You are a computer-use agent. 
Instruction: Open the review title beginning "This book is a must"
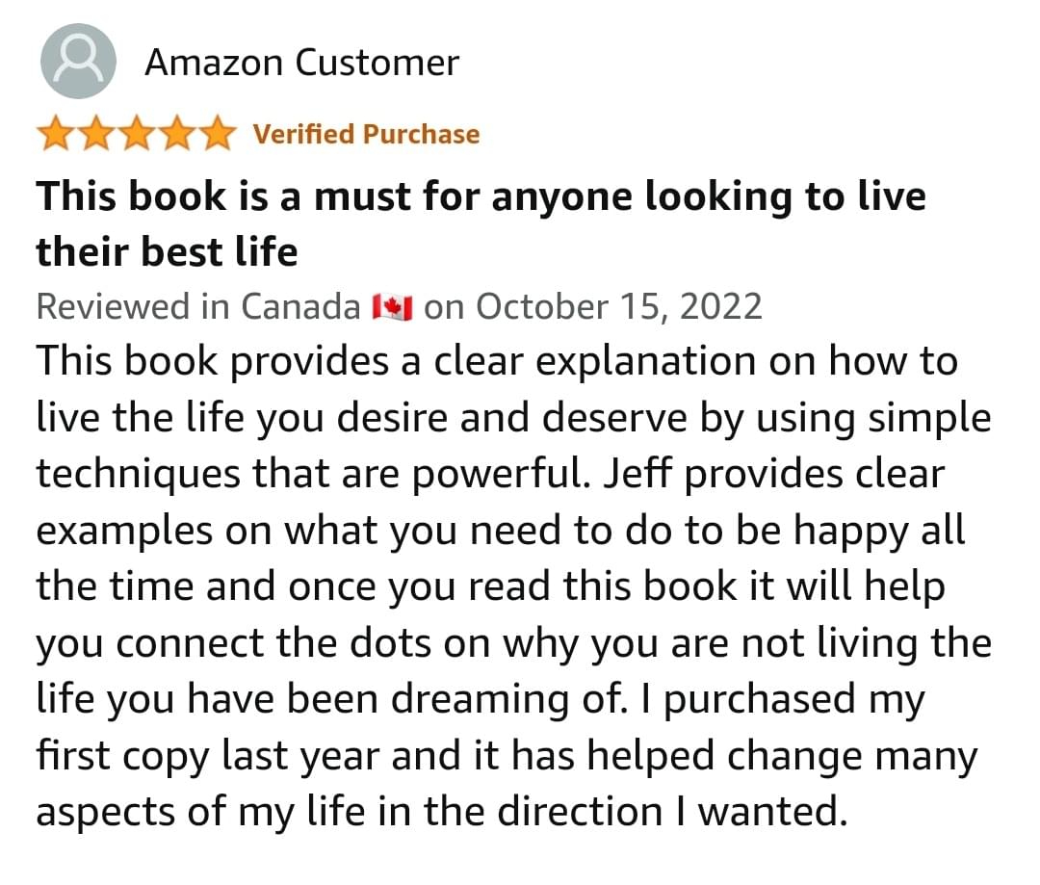point(481,196)
